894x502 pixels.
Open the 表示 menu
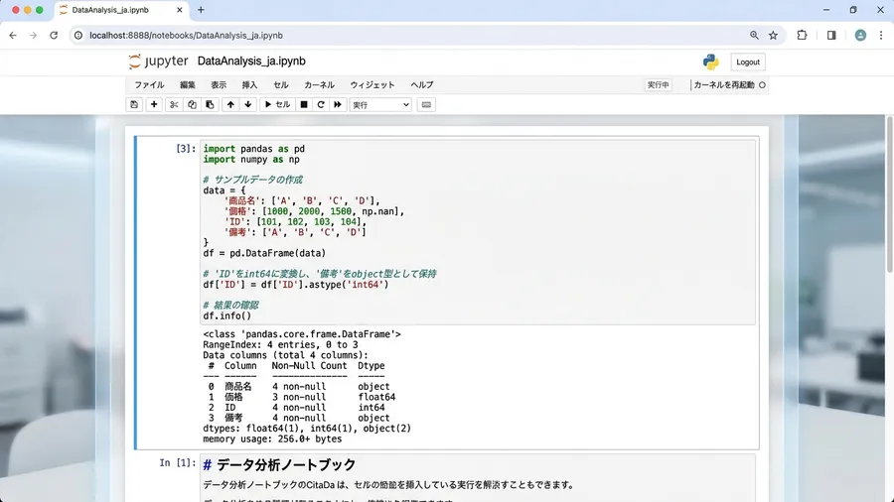click(219, 84)
